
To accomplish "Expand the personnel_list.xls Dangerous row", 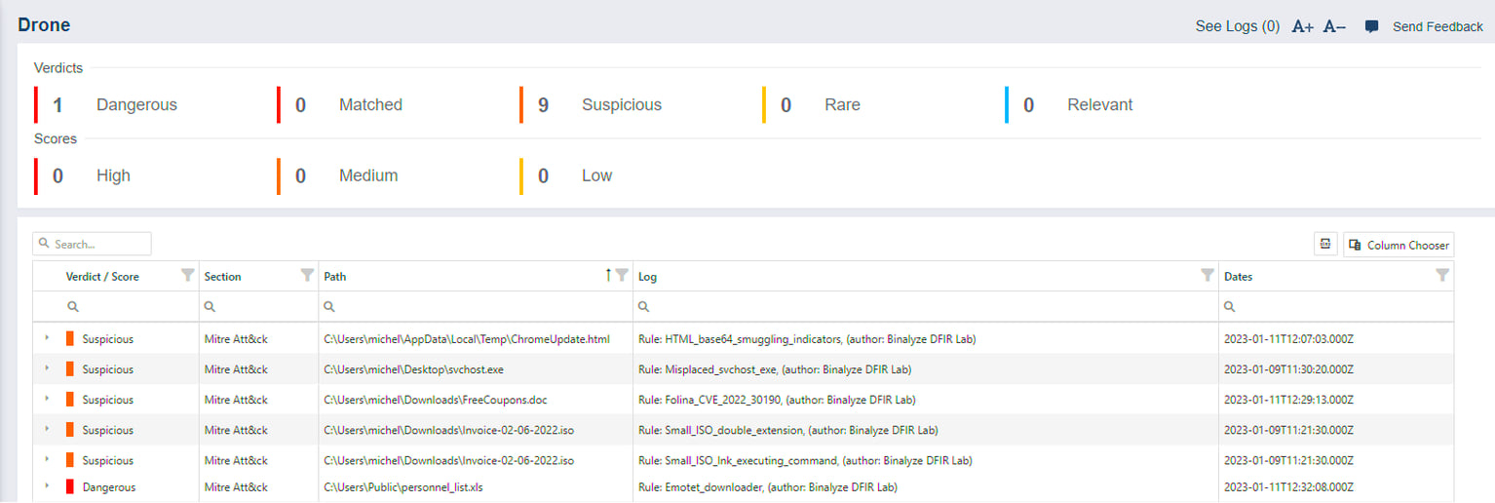I will coord(46,486).
